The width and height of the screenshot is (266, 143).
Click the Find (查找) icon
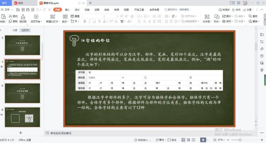pyautogui.click(x=253, y=16)
